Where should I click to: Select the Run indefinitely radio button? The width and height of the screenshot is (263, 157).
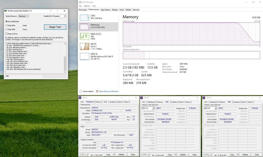click(6, 22)
